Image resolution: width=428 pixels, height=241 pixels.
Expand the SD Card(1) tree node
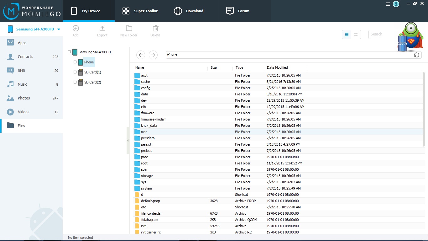[75, 72]
